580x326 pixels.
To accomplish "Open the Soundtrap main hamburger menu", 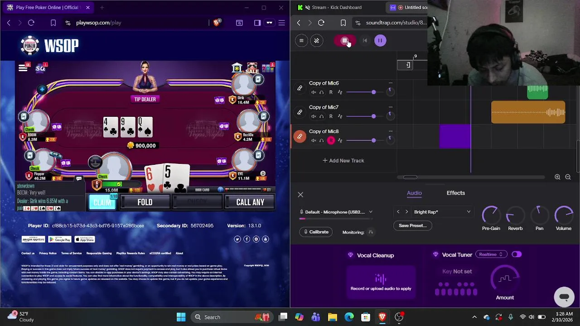I will (x=301, y=41).
